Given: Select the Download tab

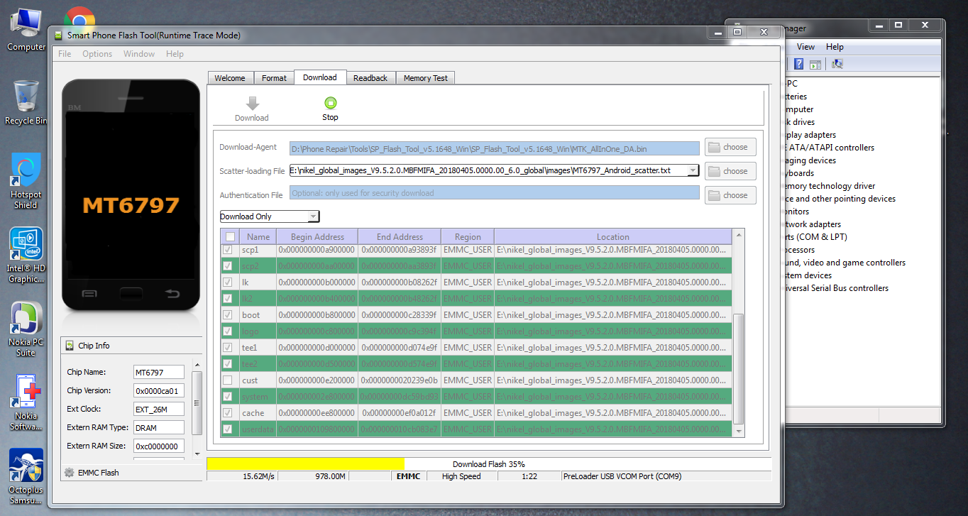Looking at the screenshot, I should coord(320,77).
